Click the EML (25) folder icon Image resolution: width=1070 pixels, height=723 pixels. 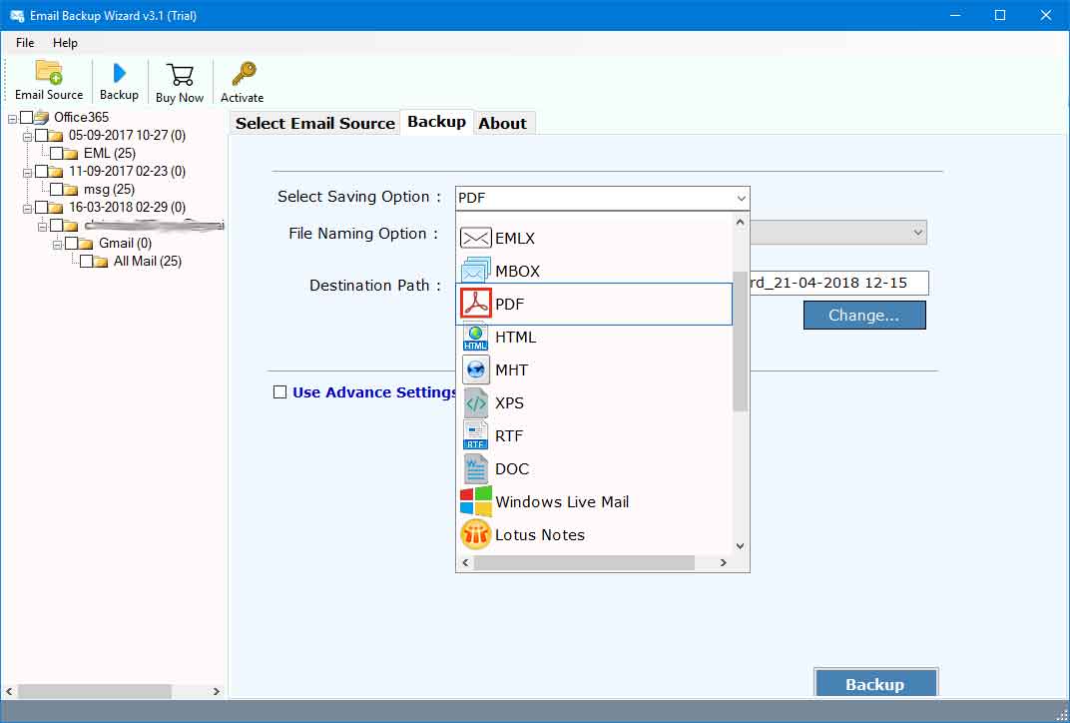coord(70,154)
